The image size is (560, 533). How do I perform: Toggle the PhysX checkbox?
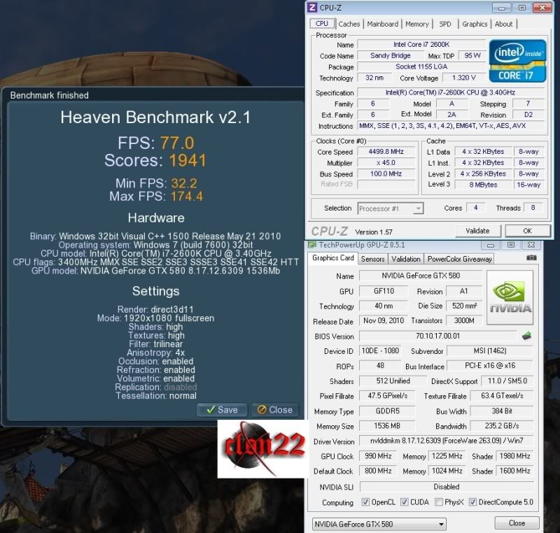click(x=439, y=502)
